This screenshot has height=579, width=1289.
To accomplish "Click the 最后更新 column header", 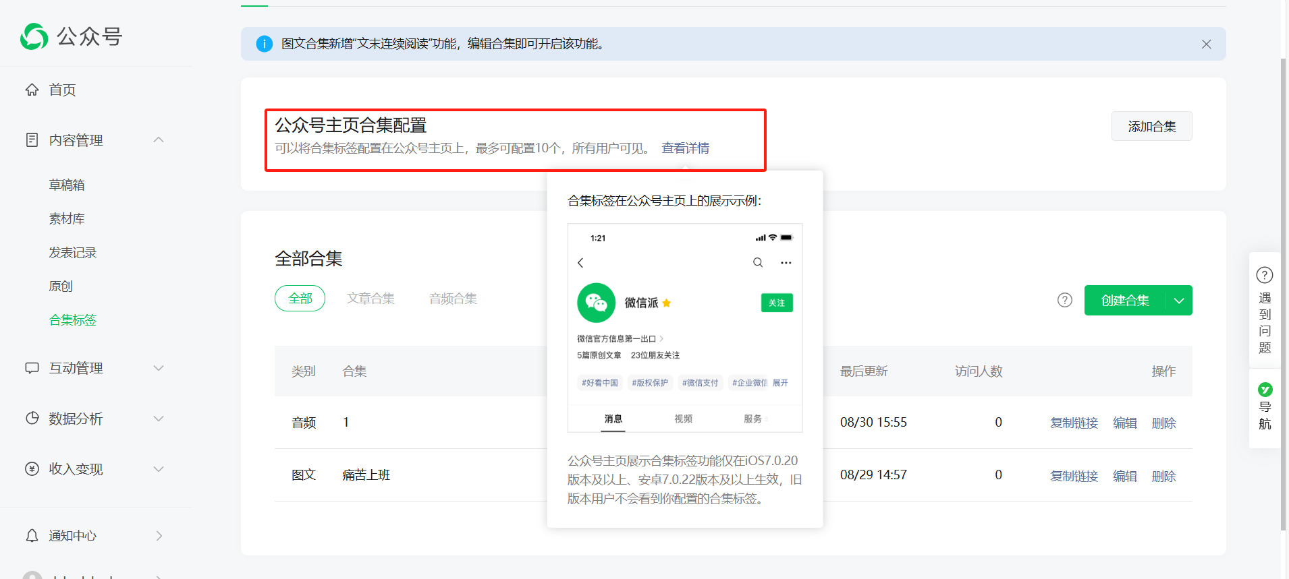I will point(864,371).
